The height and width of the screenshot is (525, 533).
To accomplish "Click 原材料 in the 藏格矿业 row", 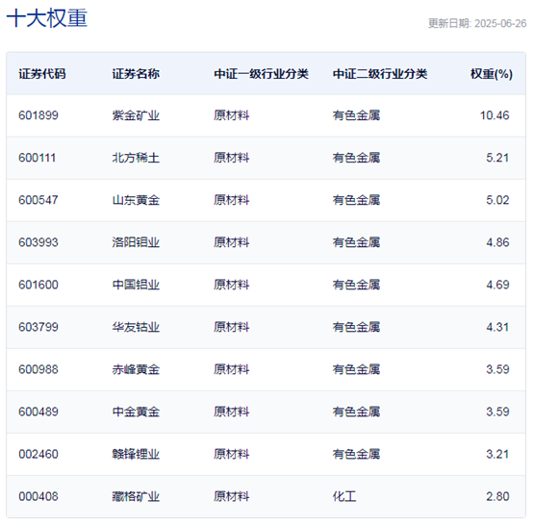I will coord(232,496).
